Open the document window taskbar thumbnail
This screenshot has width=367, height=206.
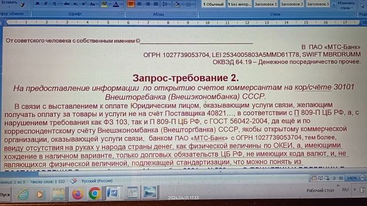132,193
